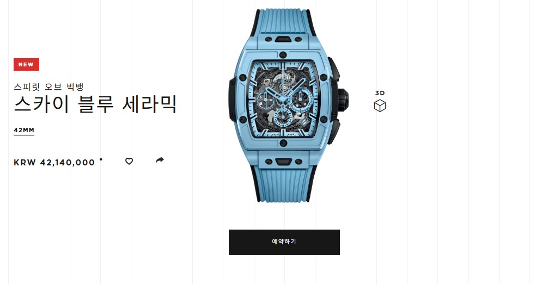Click the 예약하기 reservation button
This screenshot has width=548, height=284.
(x=284, y=242)
